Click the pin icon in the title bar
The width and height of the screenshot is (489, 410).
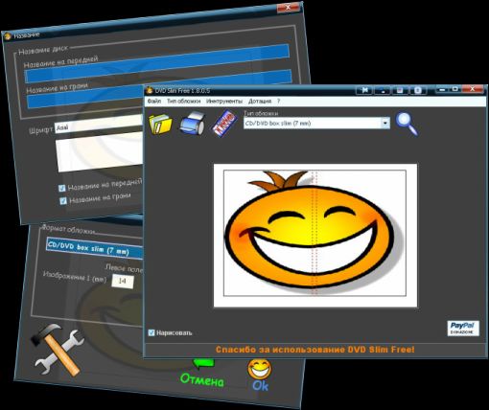(364, 90)
